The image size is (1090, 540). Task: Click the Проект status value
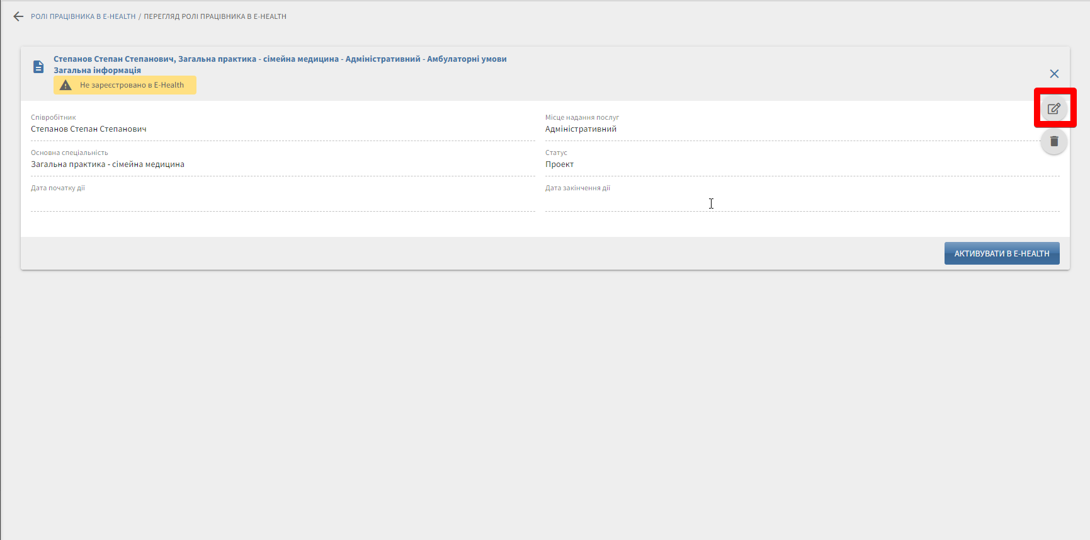coord(559,164)
